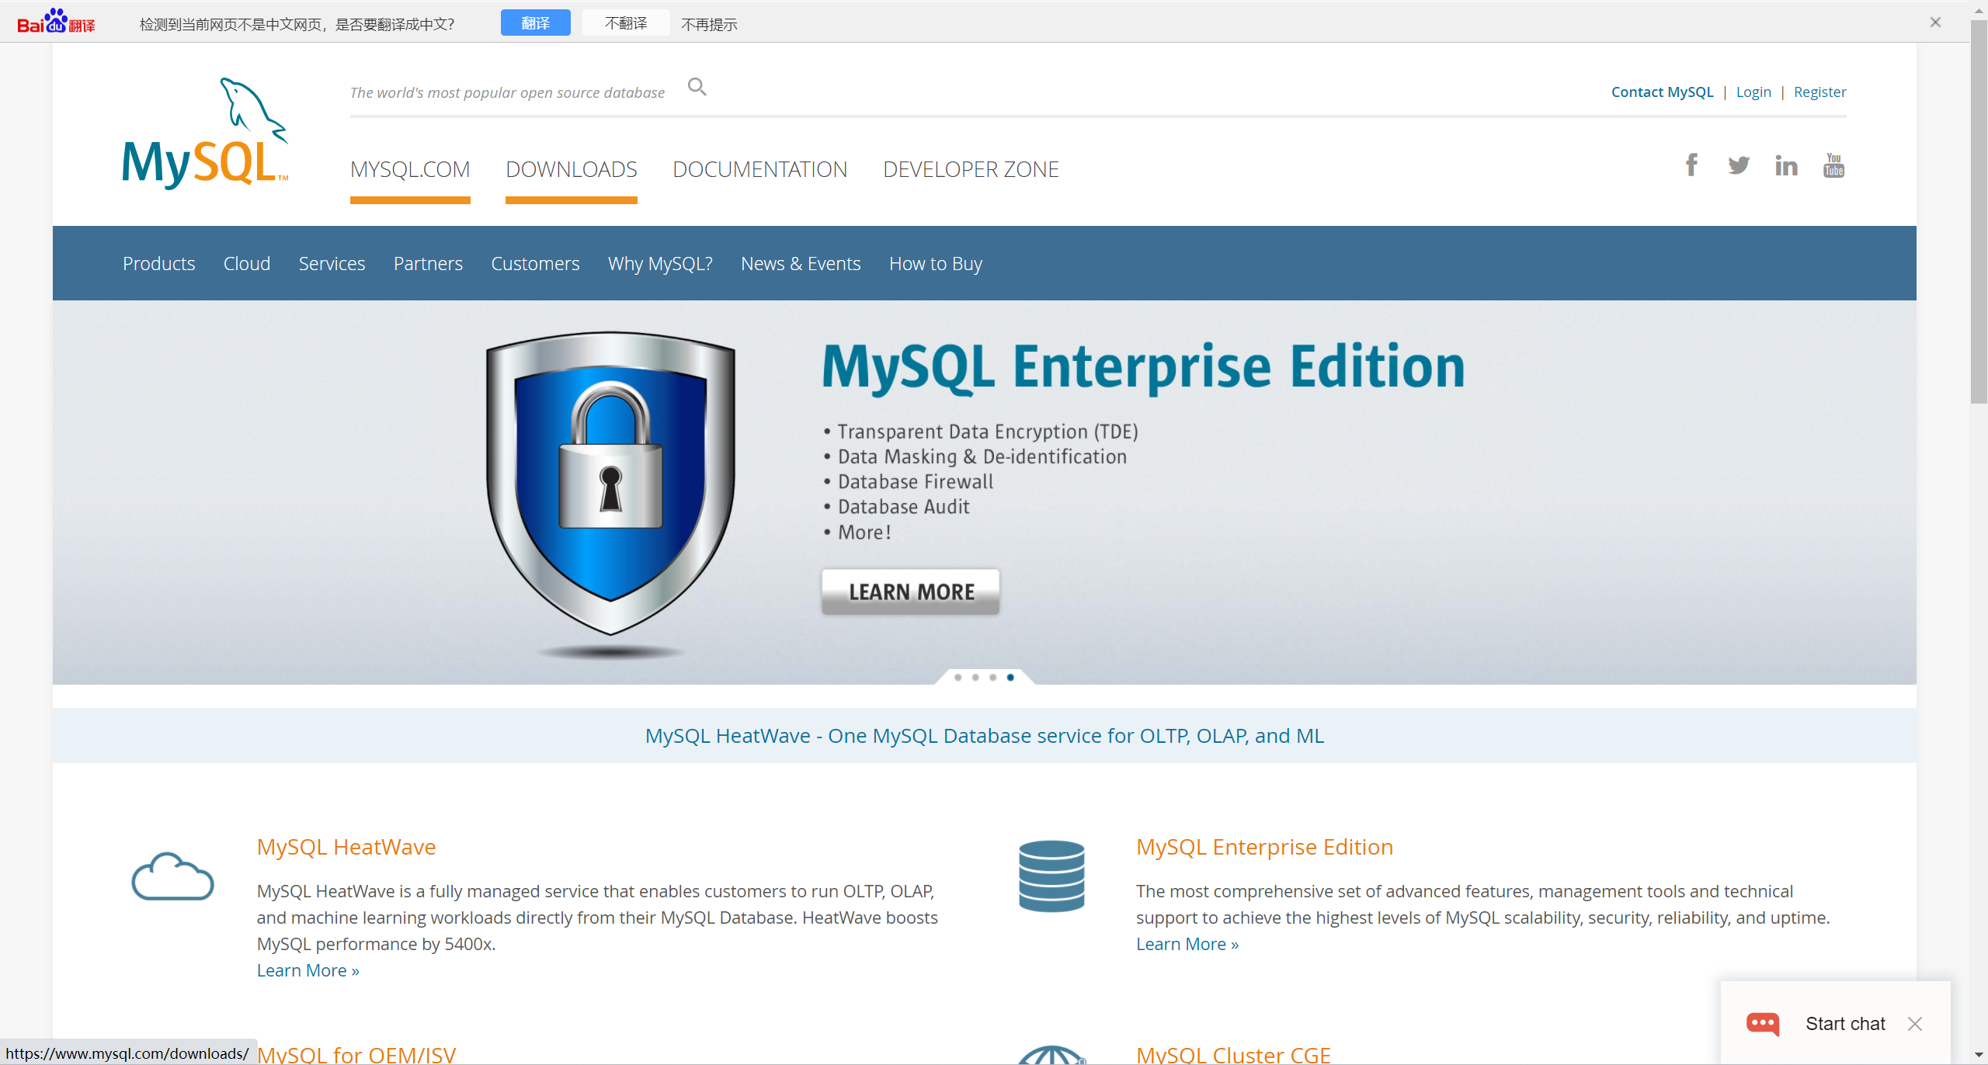Screen dimensions: 1988x1065
Task: Open the Products menu
Action: [159, 264]
